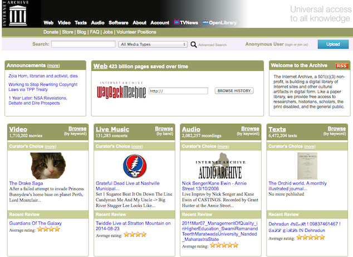
Task: Open The Orchid world journal link
Action: click(297, 186)
